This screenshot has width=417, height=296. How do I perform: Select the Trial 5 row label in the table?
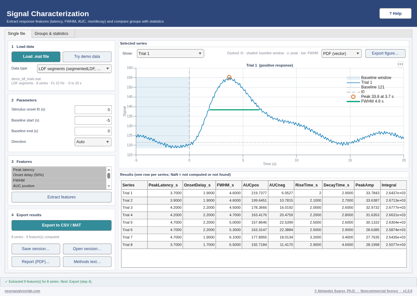[134, 223]
